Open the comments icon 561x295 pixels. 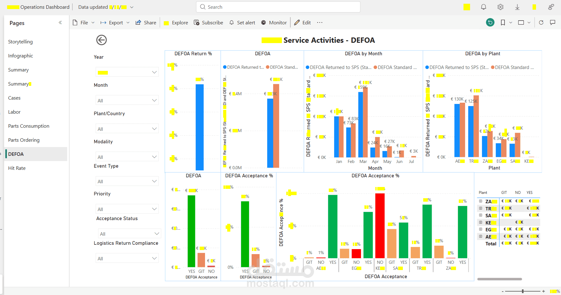tap(553, 22)
